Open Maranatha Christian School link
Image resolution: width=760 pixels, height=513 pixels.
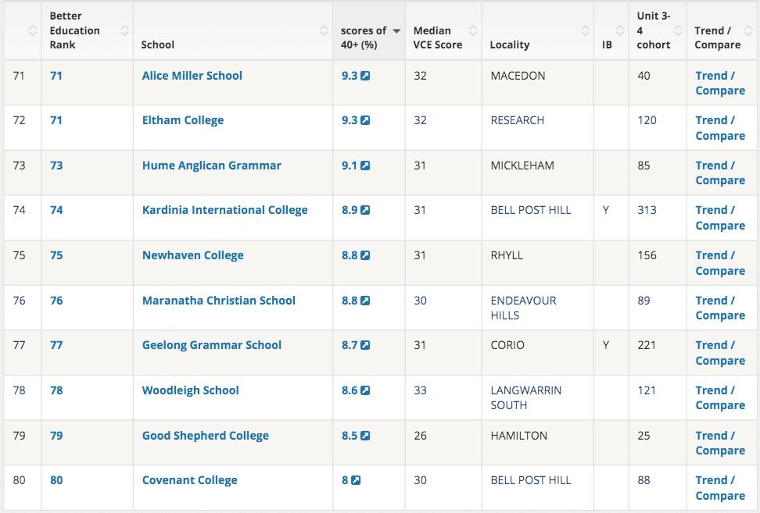[x=219, y=301]
